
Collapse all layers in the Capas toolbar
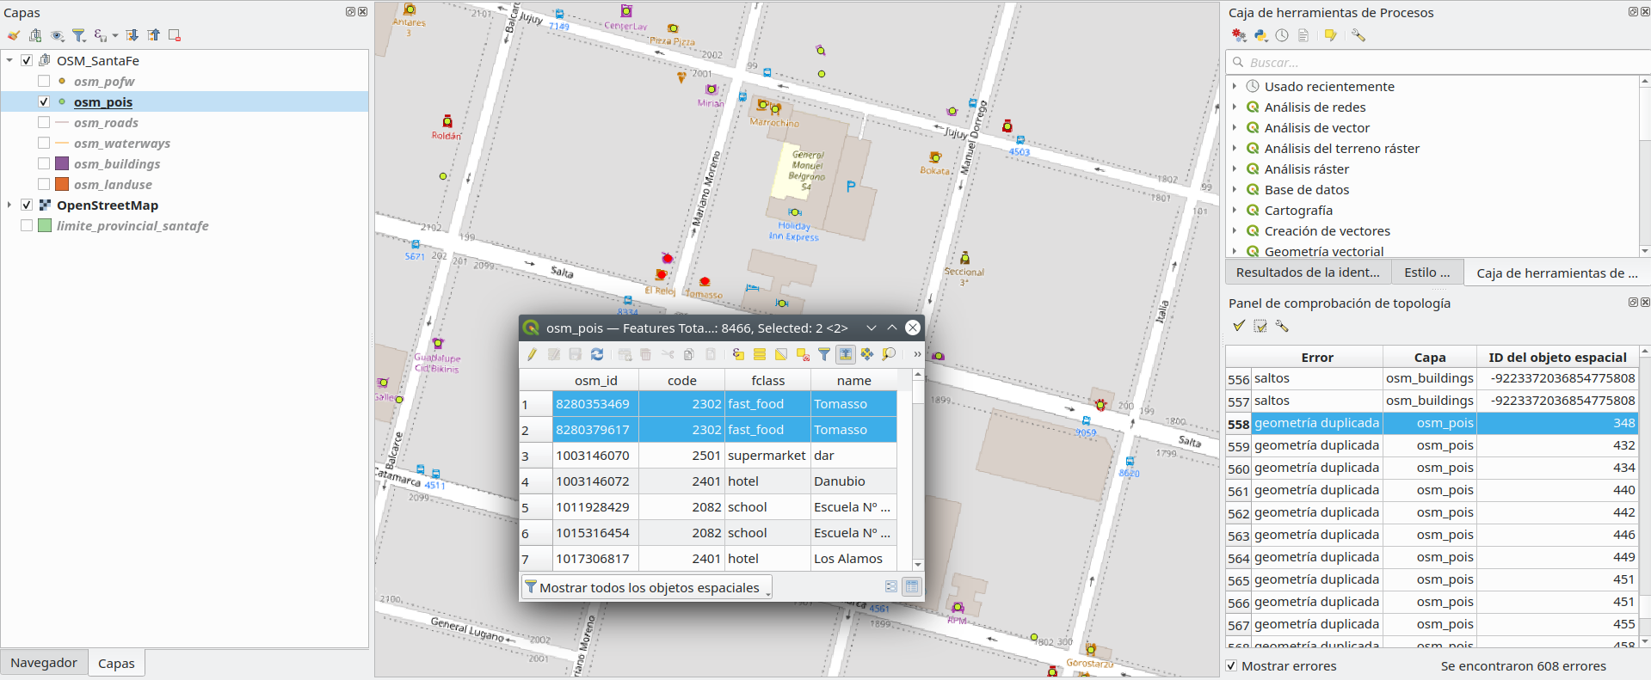click(x=153, y=35)
